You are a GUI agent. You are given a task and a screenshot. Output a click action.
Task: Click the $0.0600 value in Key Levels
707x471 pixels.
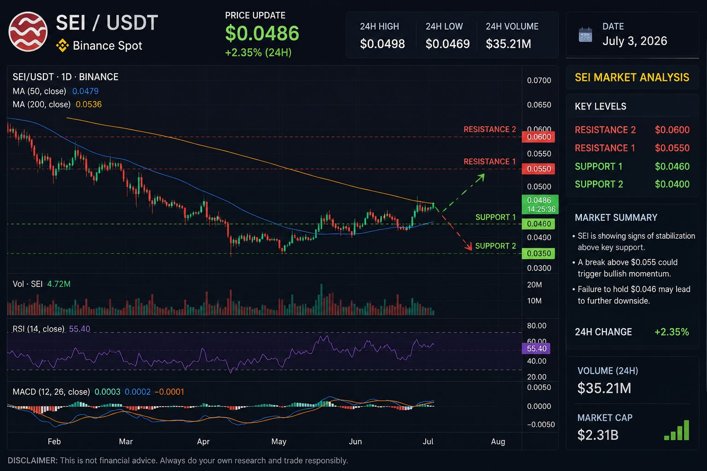pyautogui.click(x=672, y=130)
